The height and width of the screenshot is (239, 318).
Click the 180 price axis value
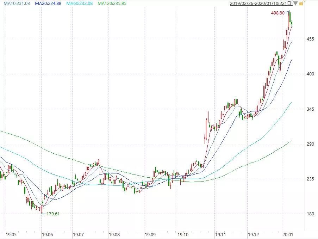(310, 214)
